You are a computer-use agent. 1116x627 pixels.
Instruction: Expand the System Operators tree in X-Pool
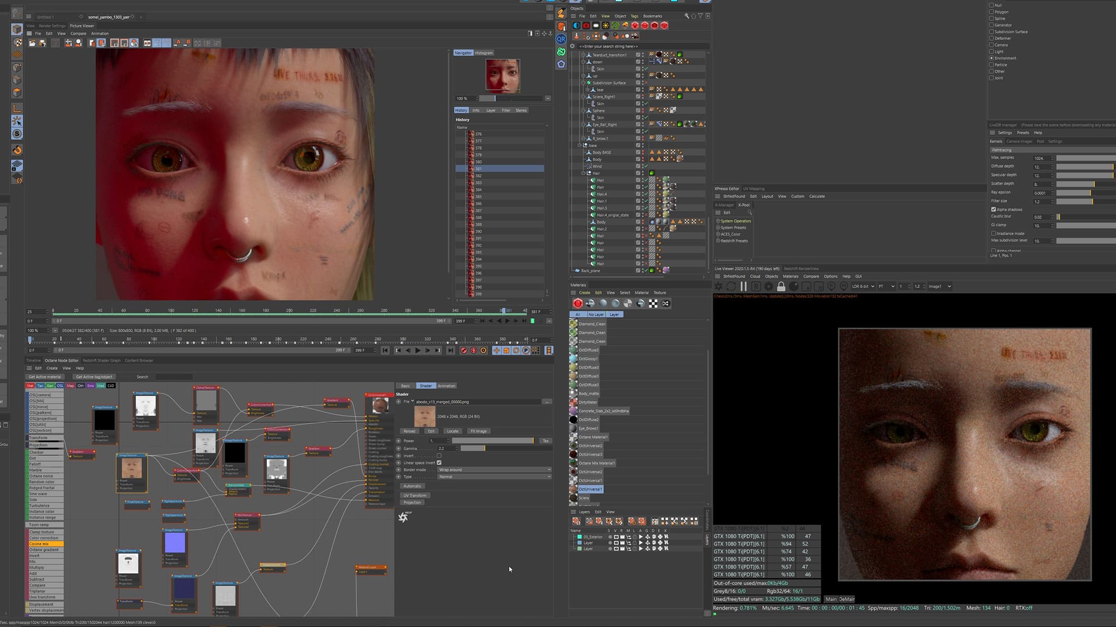click(718, 221)
